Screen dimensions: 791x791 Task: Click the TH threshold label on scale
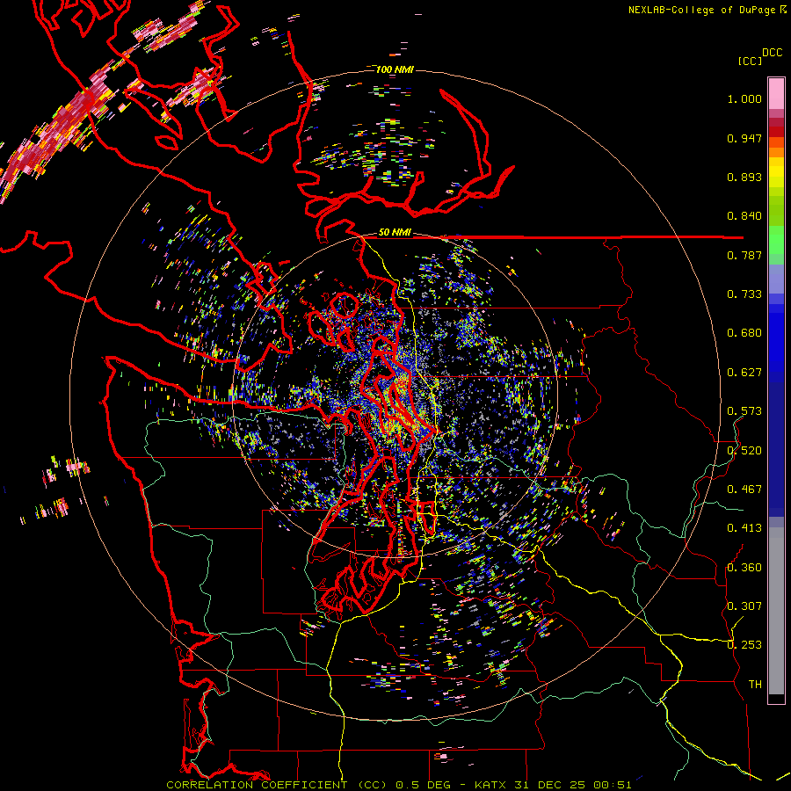coord(755,685)
